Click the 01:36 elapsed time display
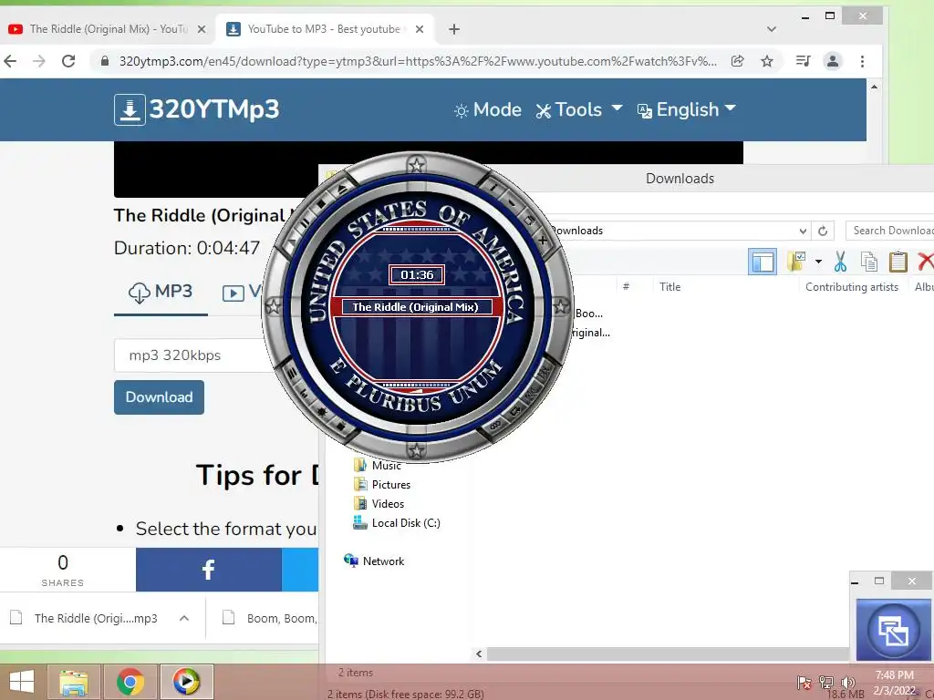934x700 pixels. tap(417, 275)
